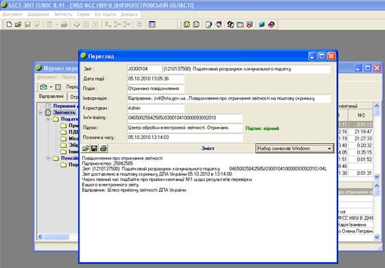
Task: Click the Підпис field text
Action: pos(185,128)
